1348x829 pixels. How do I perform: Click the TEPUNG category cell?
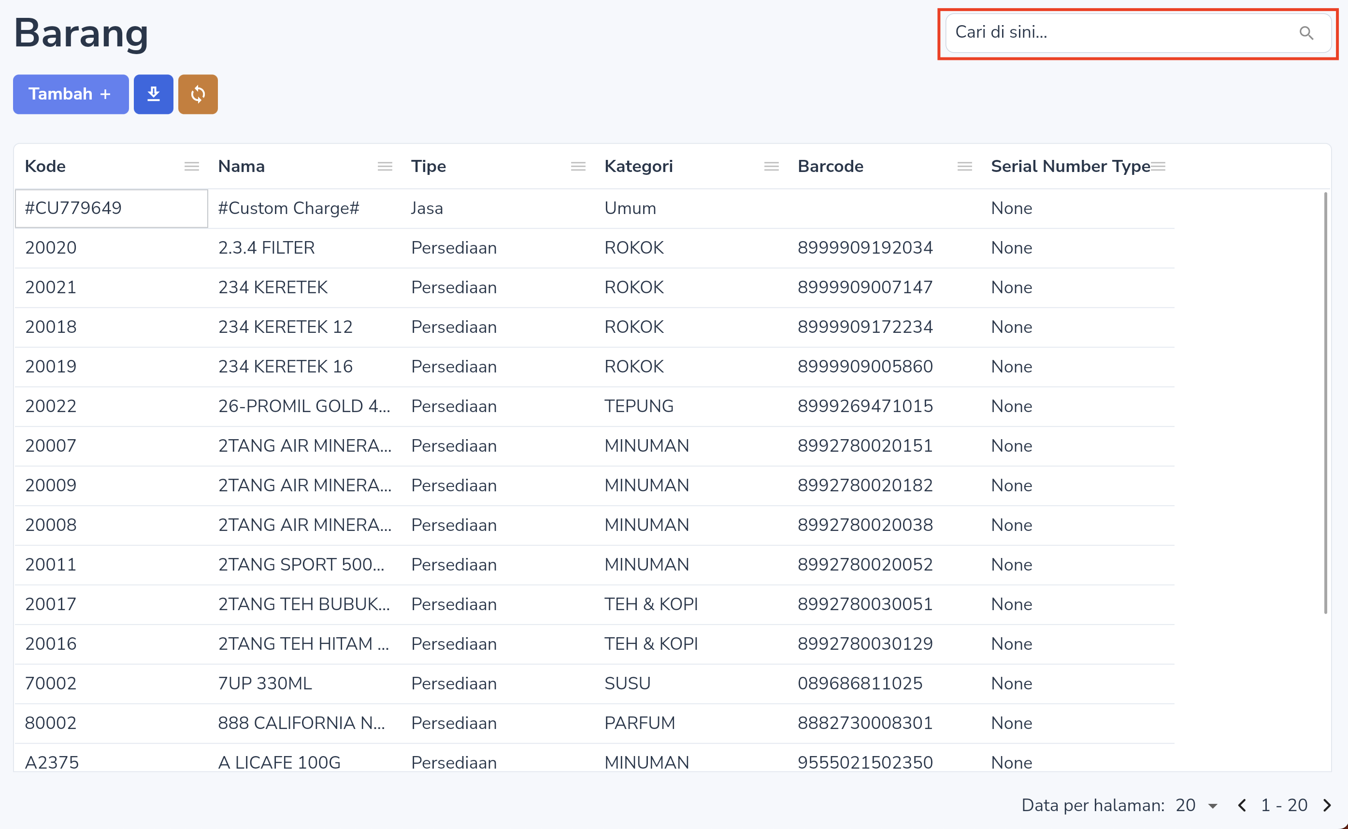coord(639,406)
